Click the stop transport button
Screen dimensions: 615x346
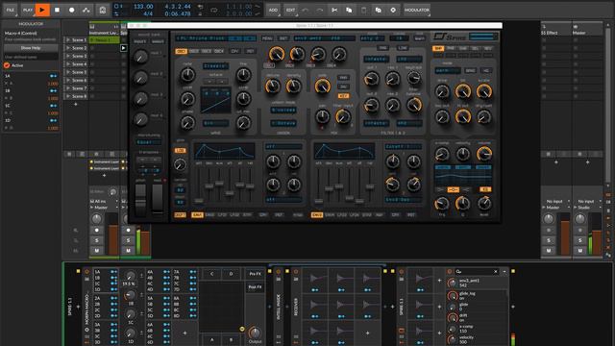click(57, 10)
